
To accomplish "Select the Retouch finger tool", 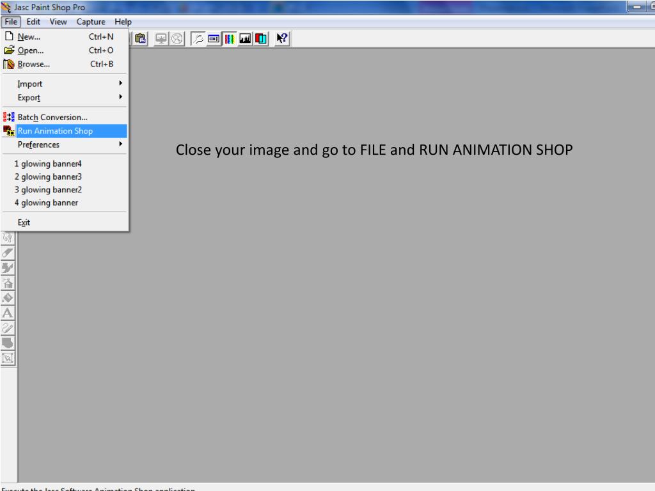I will [x=8, y=238].
